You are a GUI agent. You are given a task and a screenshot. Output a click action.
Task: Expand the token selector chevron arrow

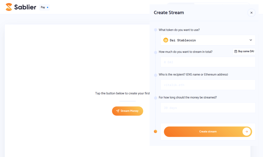pos(251,40)
